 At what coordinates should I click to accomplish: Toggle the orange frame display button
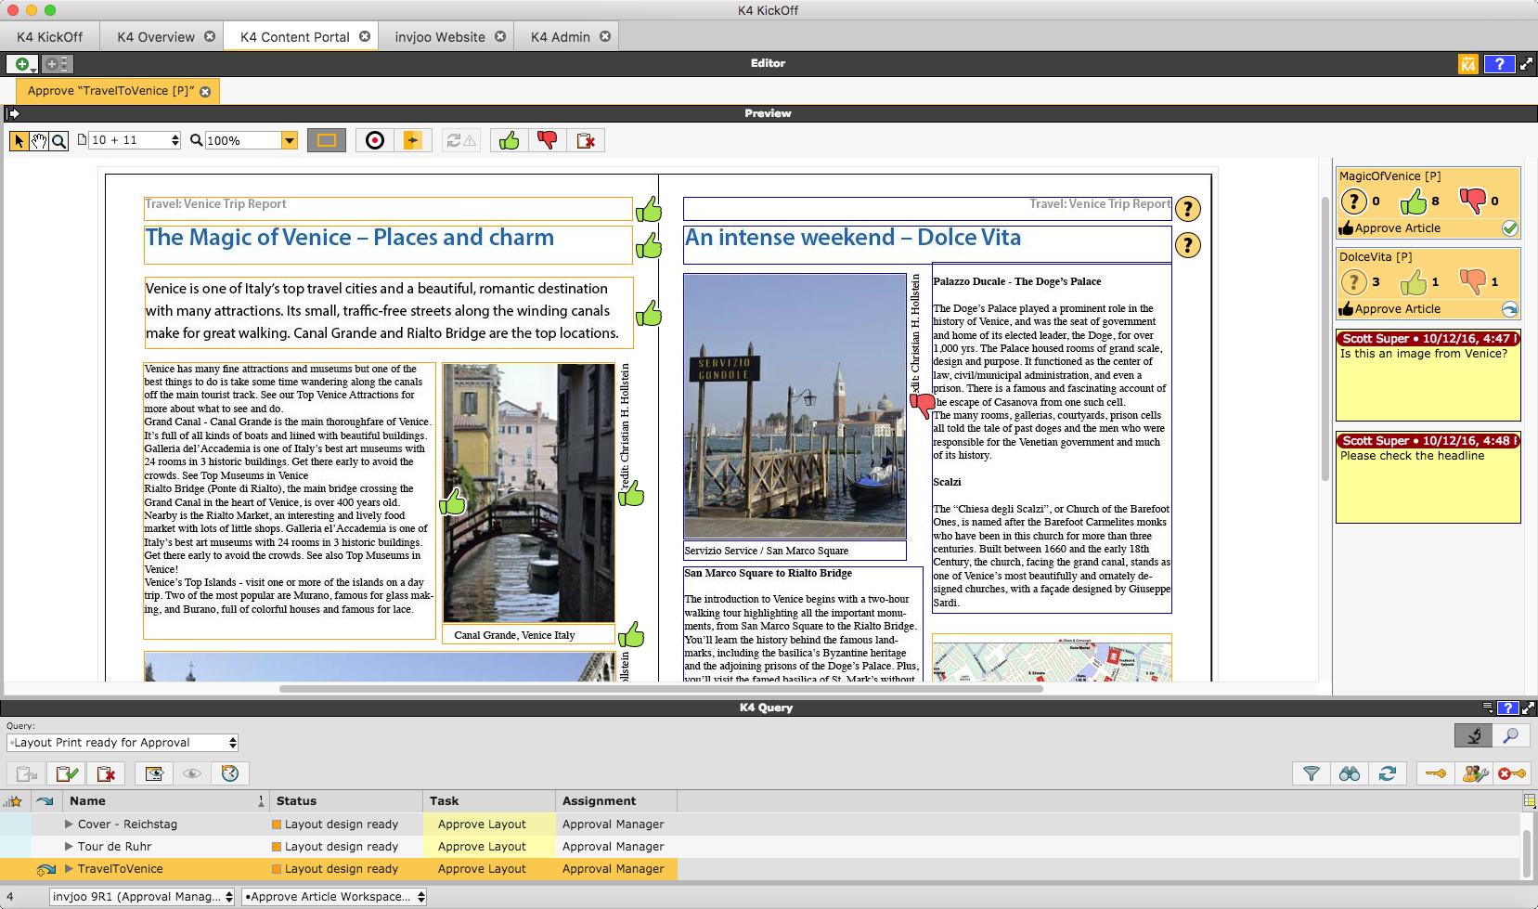[327, 140]
